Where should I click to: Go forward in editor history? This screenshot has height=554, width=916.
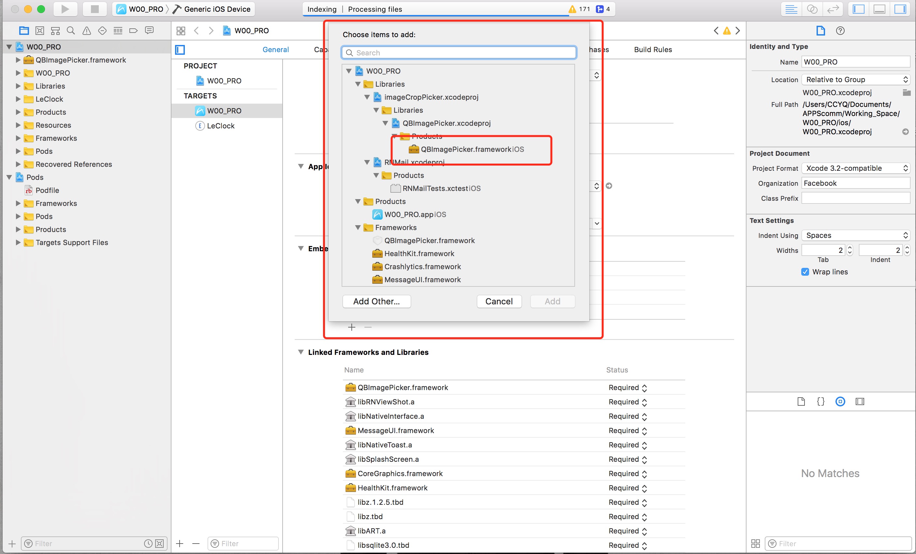211,30
